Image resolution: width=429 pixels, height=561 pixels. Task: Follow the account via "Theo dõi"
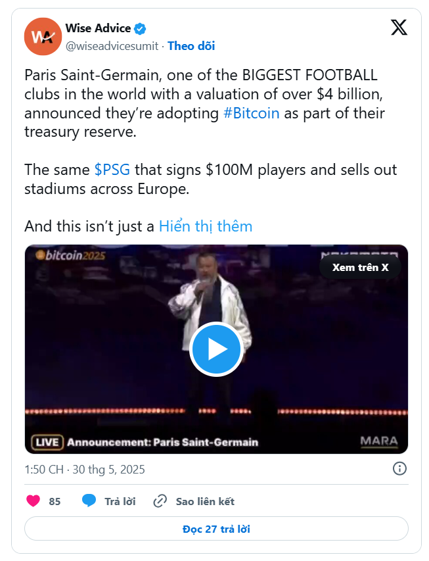pyautogui.click(x=191, y=46)
